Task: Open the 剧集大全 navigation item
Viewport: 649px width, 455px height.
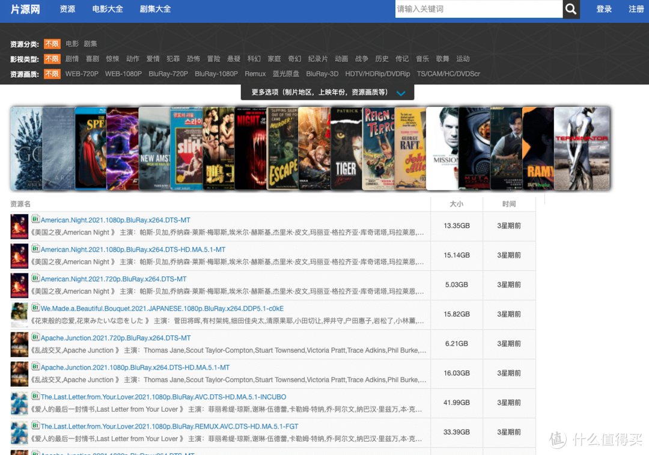Action: click(x=155, y=9)
